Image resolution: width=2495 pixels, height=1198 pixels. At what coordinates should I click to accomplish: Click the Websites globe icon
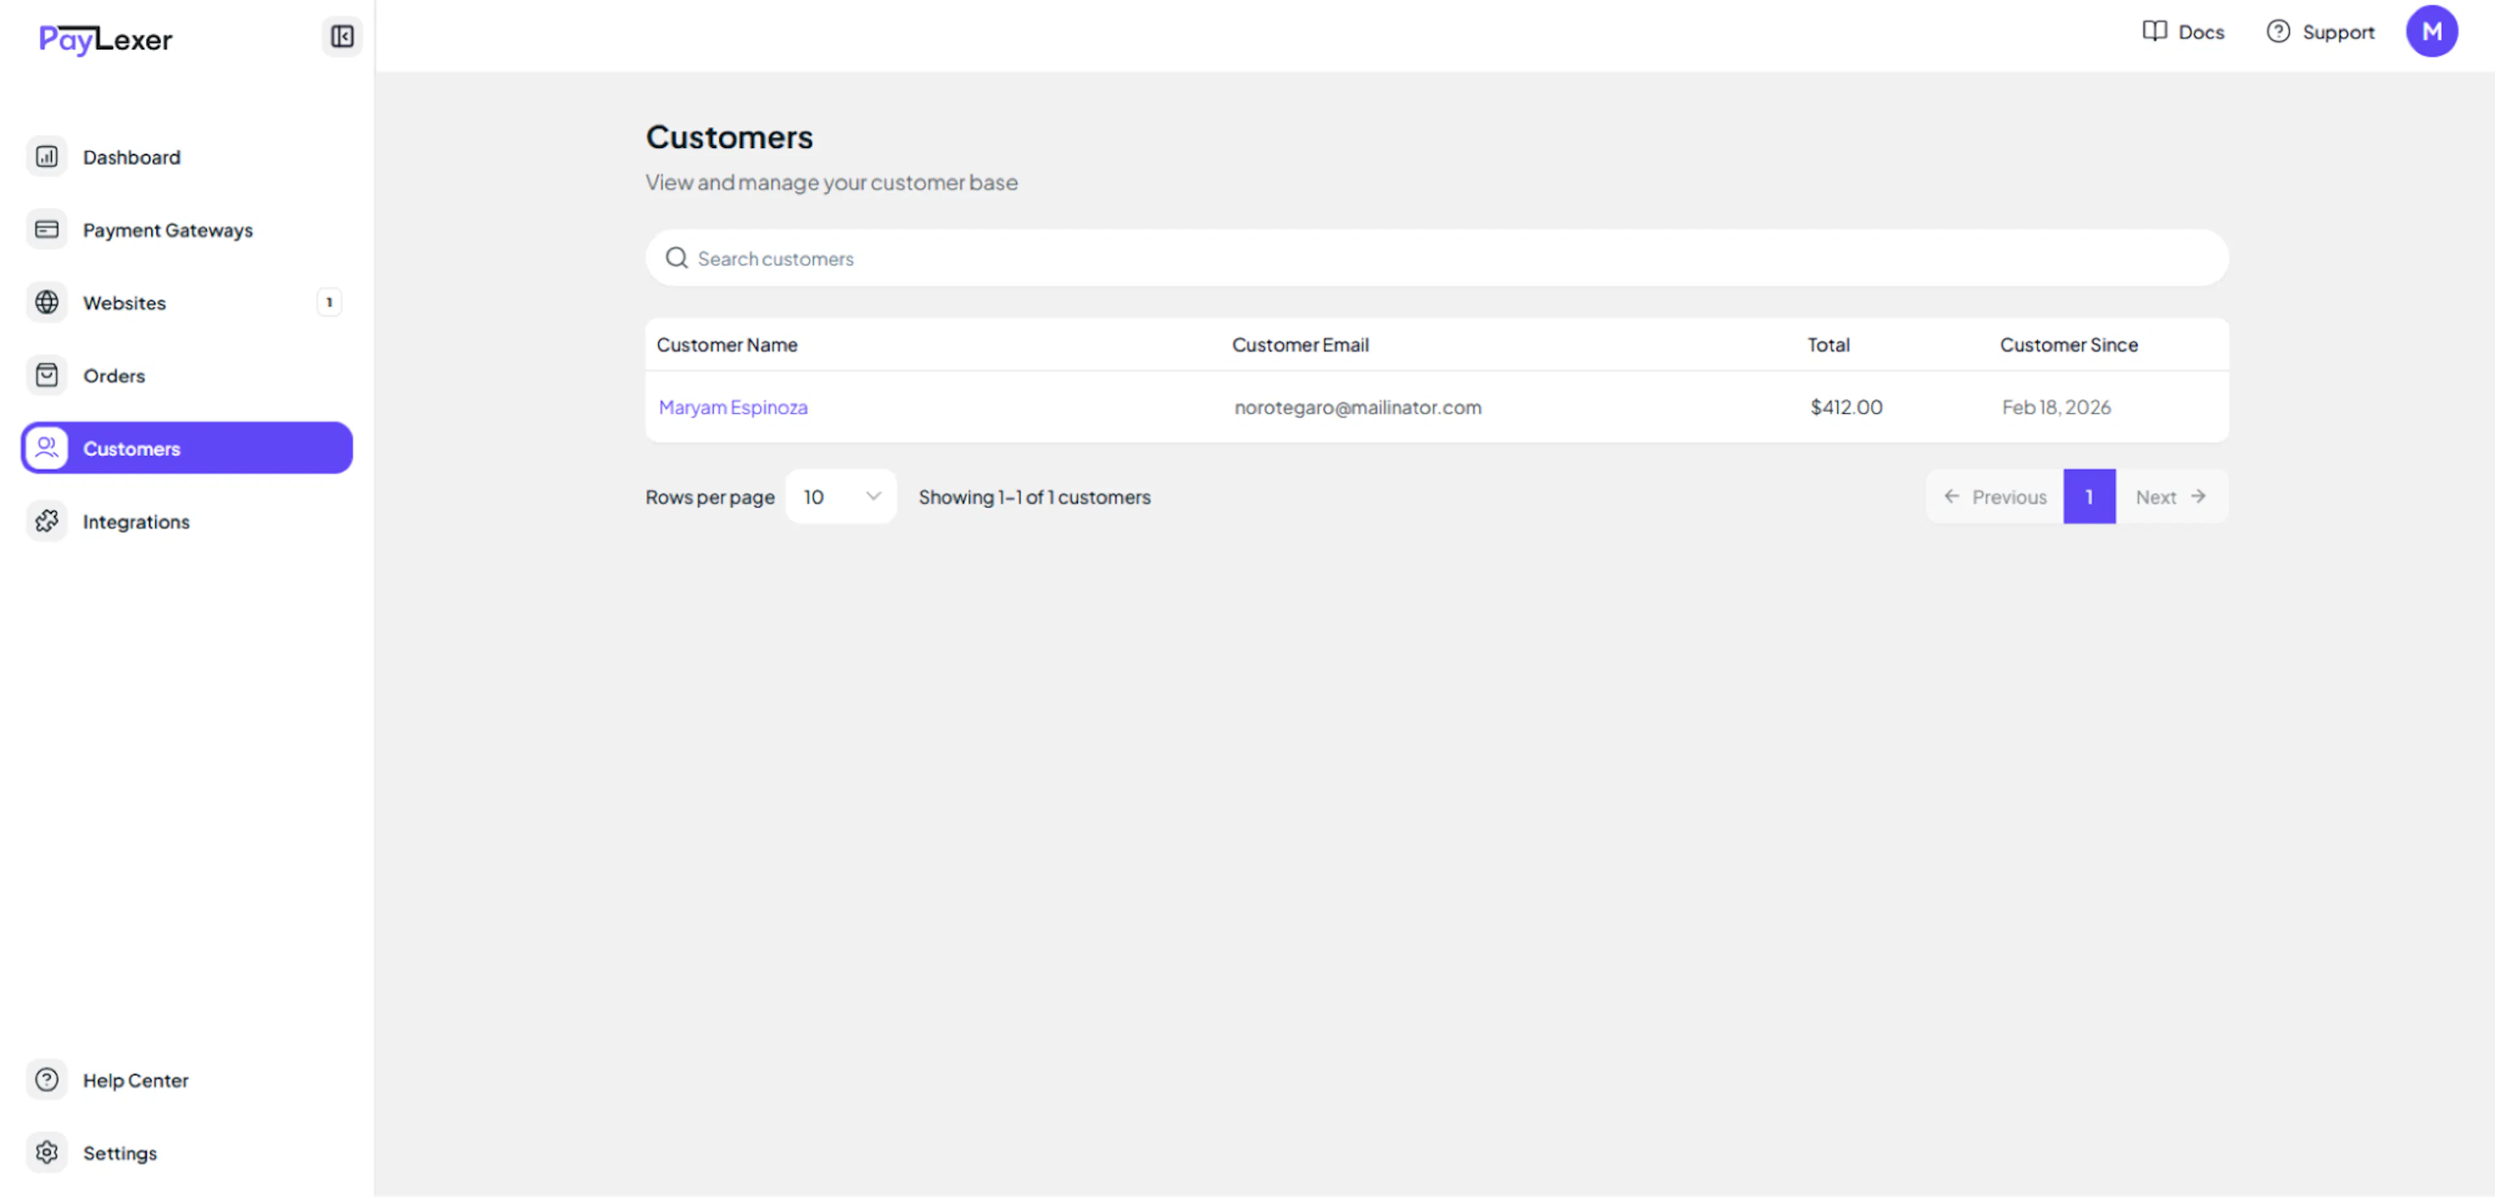coord(47,302)
